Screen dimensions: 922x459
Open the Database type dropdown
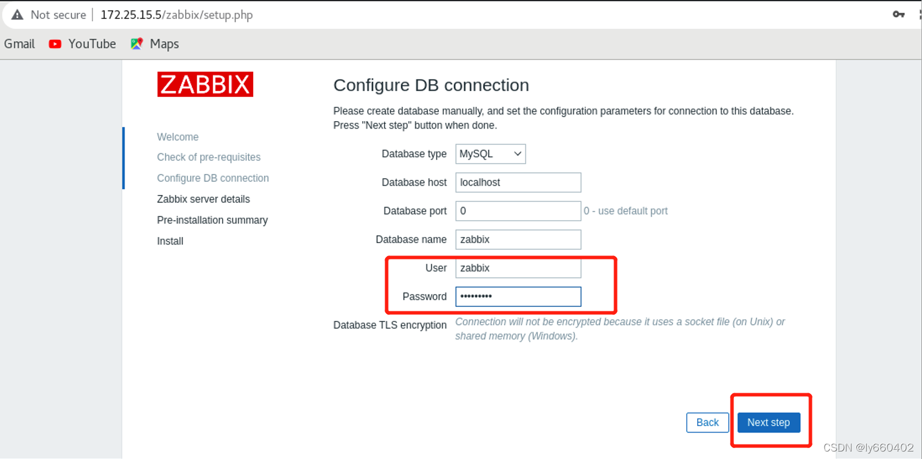point(491,154)
